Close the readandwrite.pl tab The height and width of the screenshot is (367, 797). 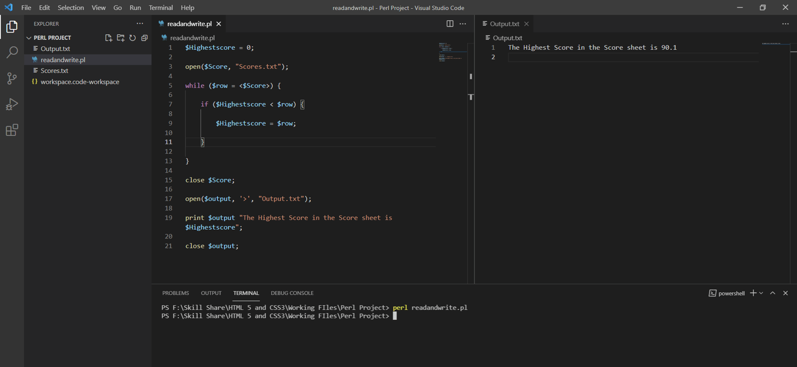(x=219, y=24)
